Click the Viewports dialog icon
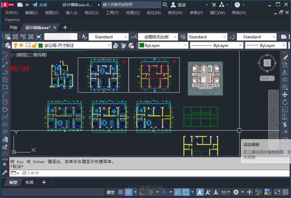 [x=8, y=37]
